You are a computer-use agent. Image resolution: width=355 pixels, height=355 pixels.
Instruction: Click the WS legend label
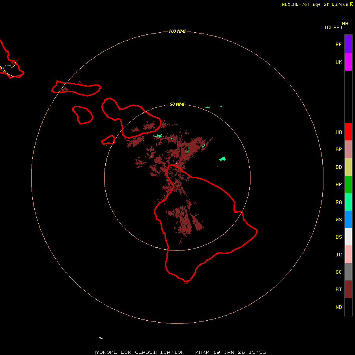pos(338,219)
